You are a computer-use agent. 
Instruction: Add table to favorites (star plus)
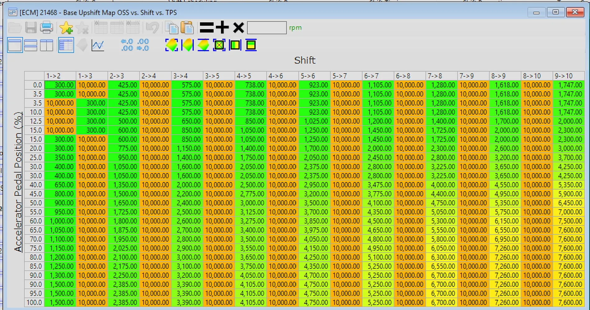(x=66, y=28)
